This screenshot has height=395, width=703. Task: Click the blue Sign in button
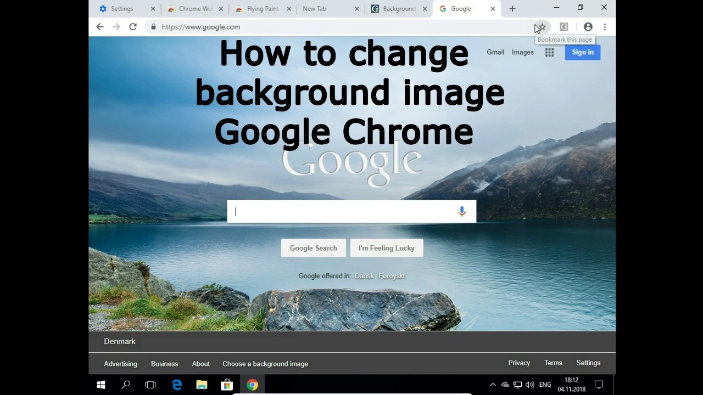coord(583,52)
